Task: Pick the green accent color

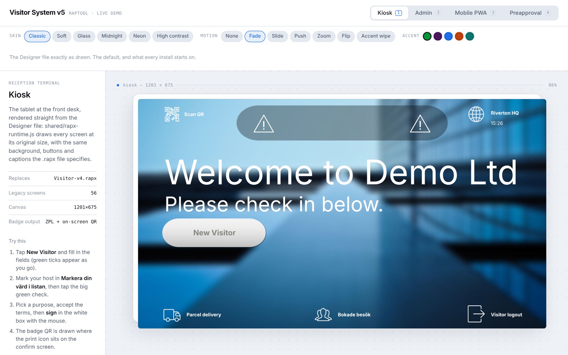Action: point(427,36)
